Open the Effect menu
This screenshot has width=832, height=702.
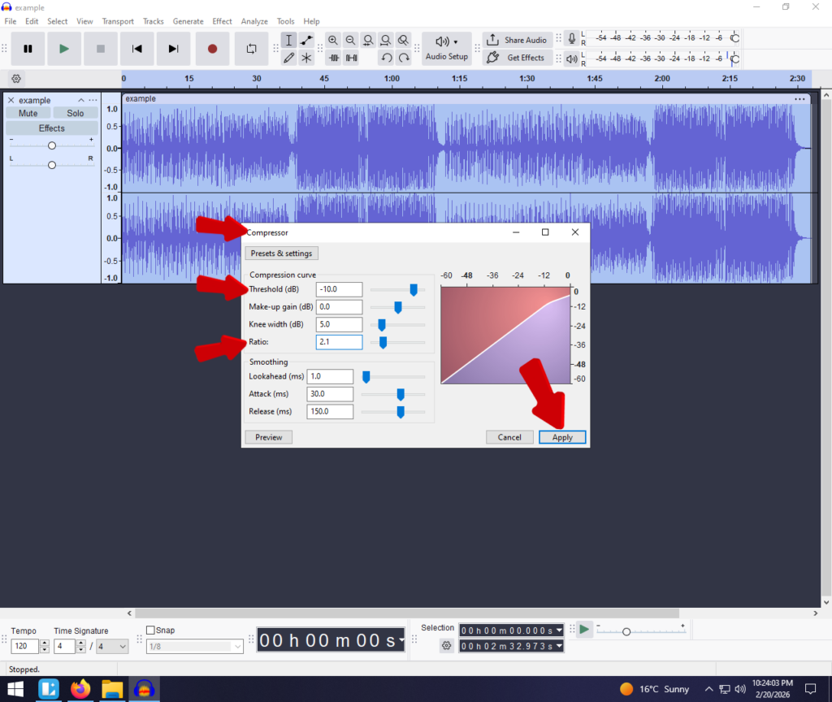tap(222, 21)
